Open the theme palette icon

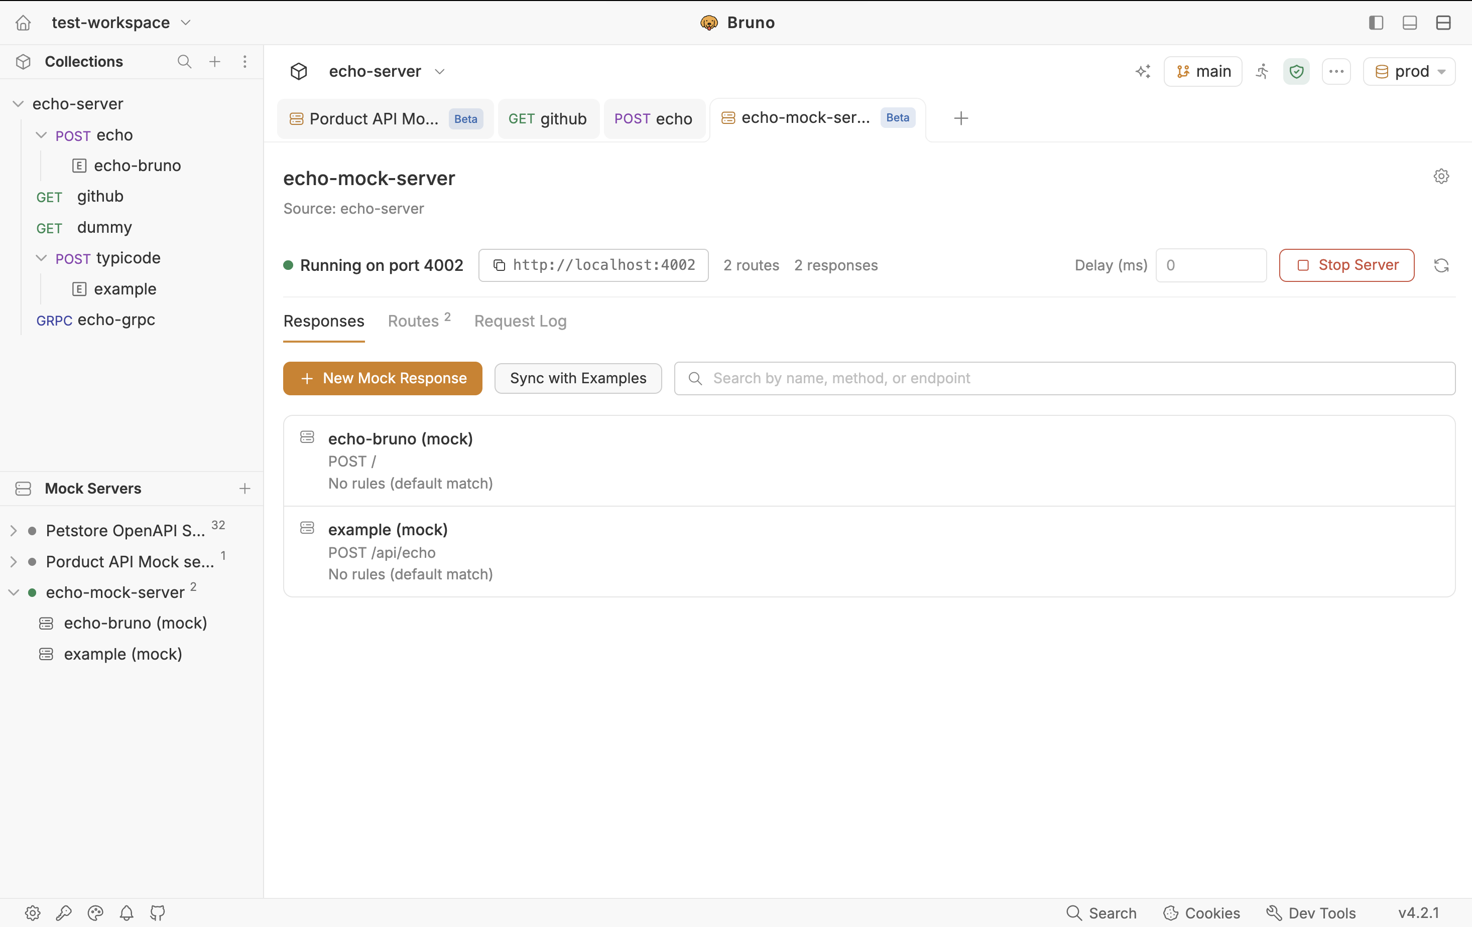coord(95,913)
